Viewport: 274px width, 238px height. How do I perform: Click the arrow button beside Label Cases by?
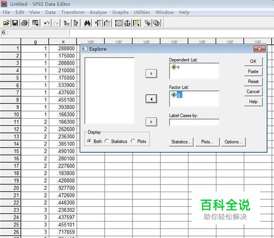pos(151,122)
